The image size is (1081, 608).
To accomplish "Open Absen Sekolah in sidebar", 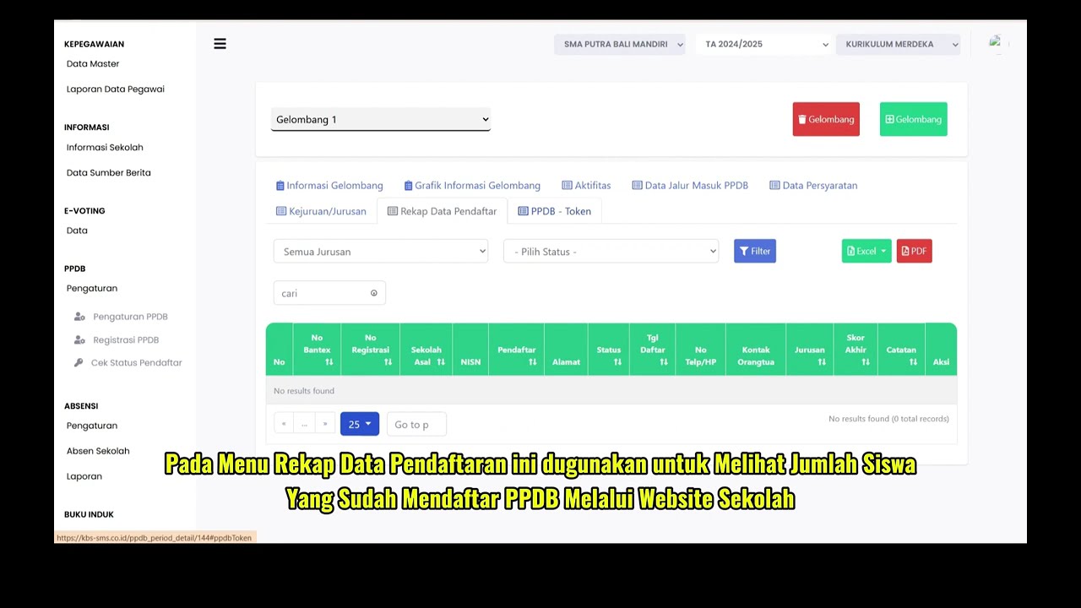I will coord(98,451).
